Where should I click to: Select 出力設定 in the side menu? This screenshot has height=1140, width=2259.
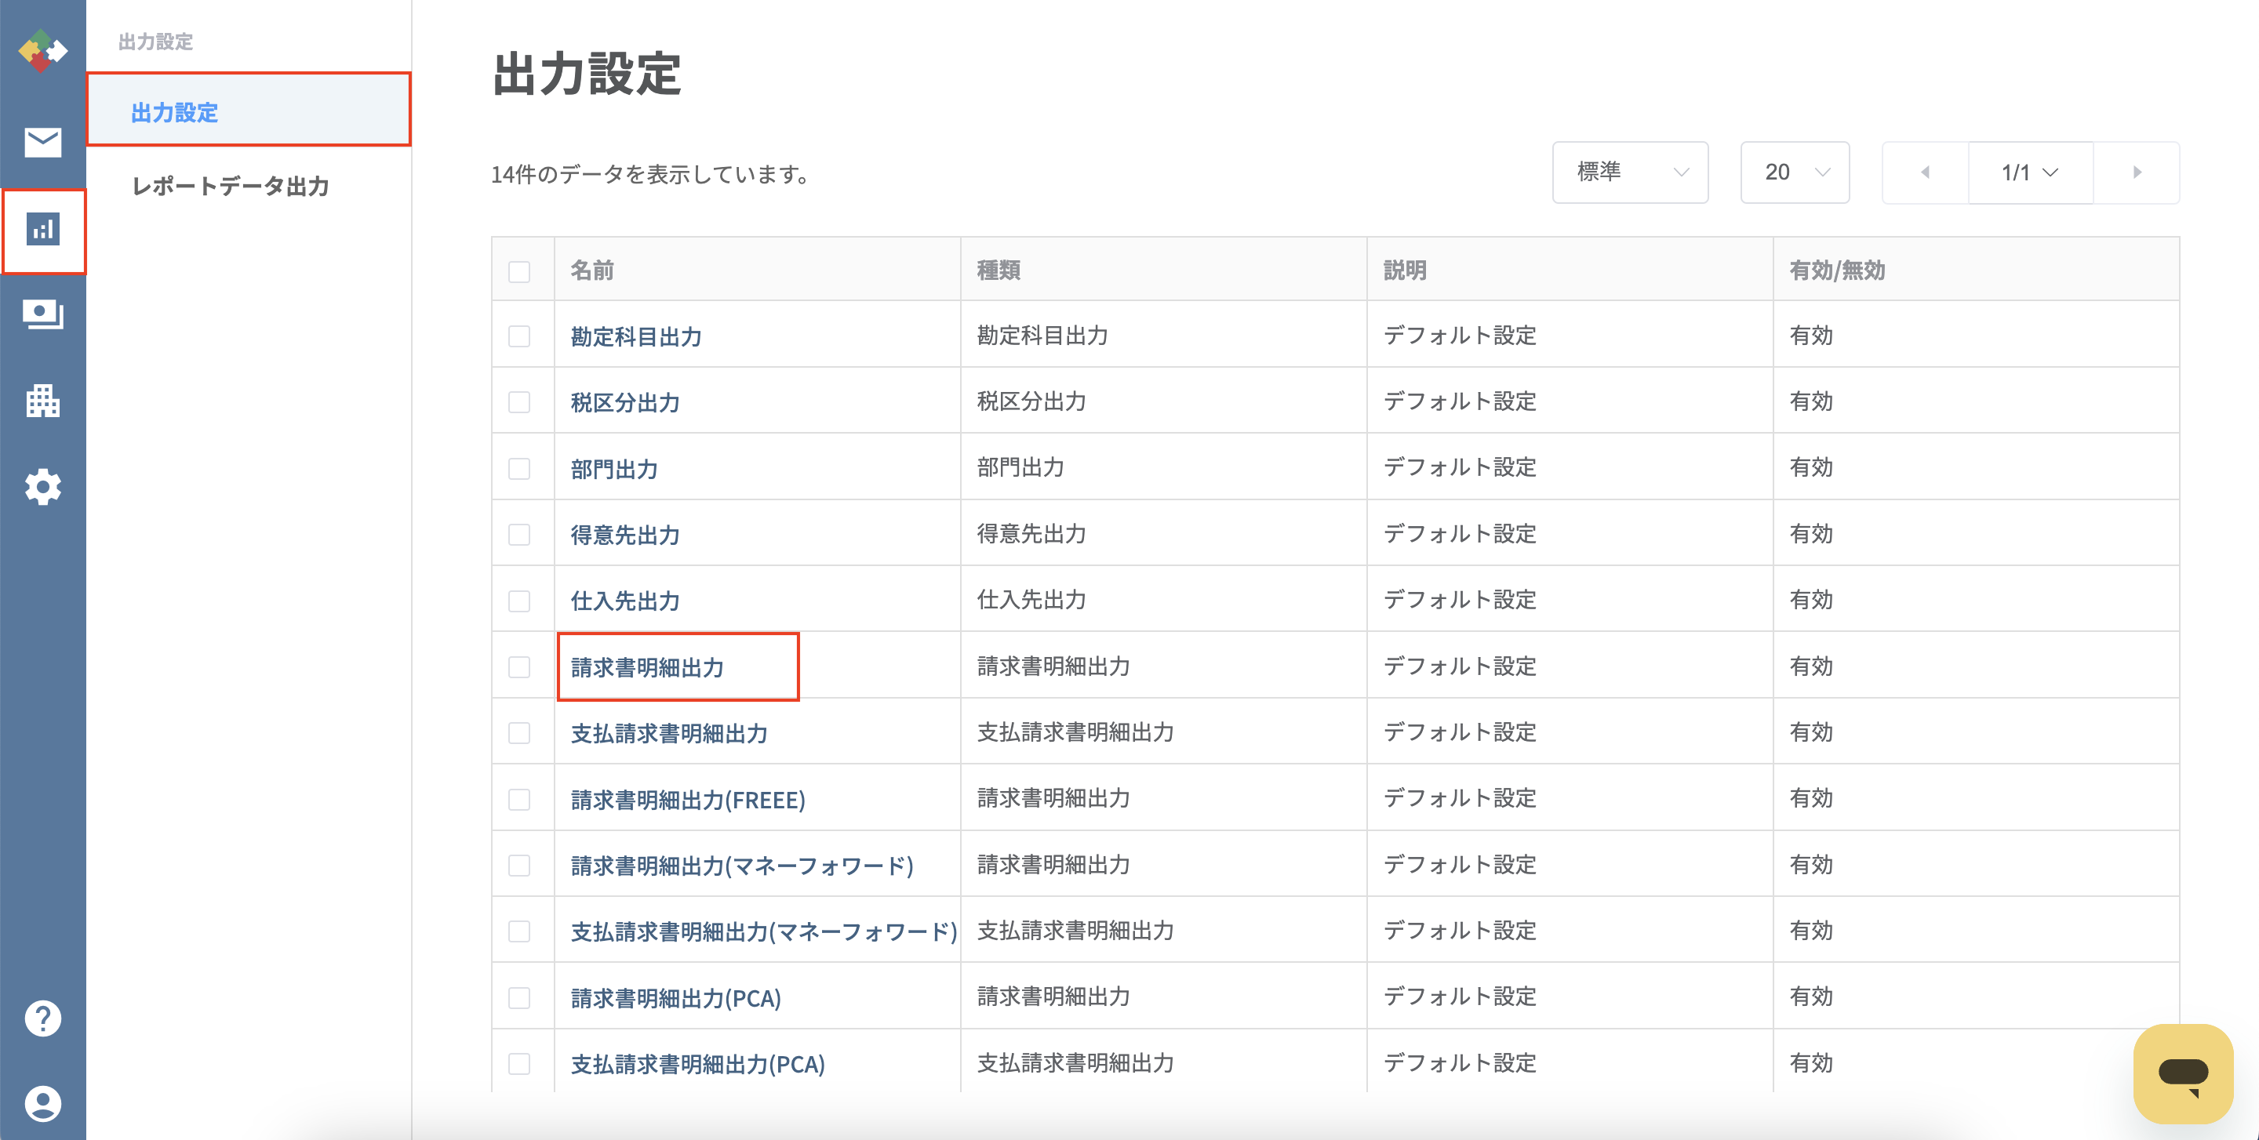point(249,111)
